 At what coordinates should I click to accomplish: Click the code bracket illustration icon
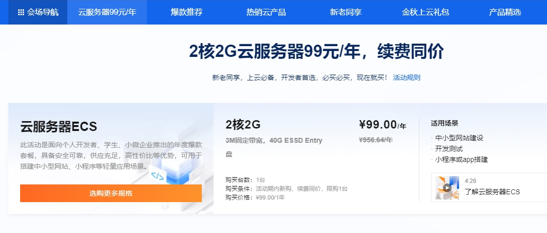click(157, 177)
